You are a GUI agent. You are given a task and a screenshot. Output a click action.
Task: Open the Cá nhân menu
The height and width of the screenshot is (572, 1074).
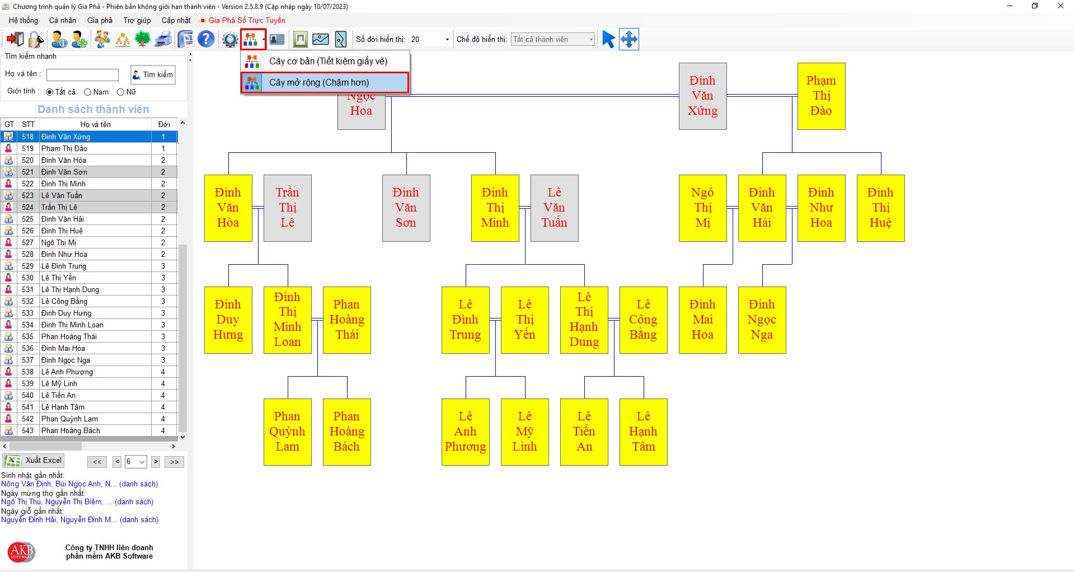tap(63, 20)
